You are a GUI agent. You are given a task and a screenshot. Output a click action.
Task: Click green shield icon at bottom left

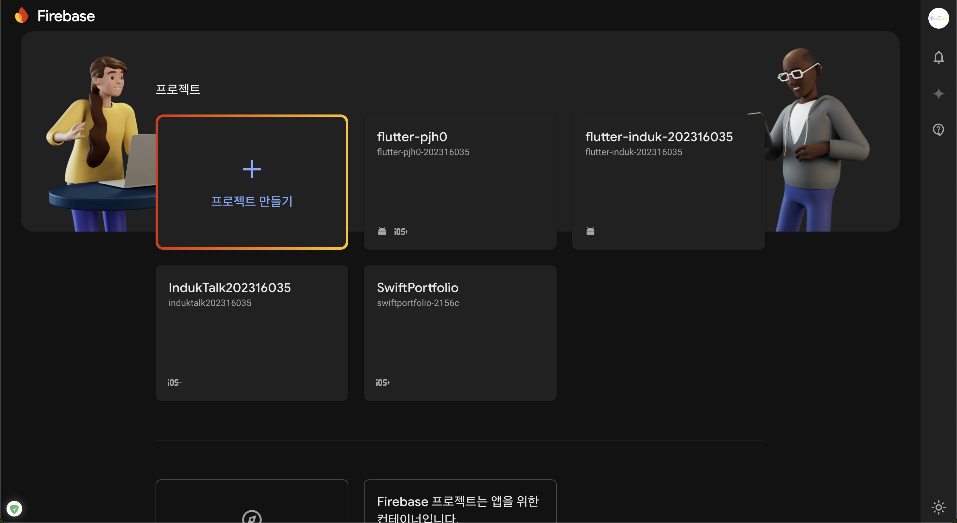coord(15,508)
